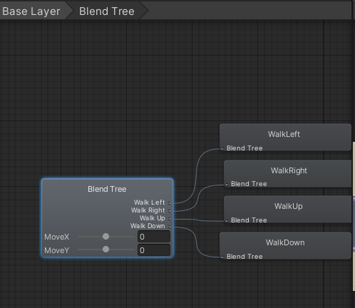The image size is (355, 308).
Task: Click the MoveX parameter label
Action: [57, 237]
